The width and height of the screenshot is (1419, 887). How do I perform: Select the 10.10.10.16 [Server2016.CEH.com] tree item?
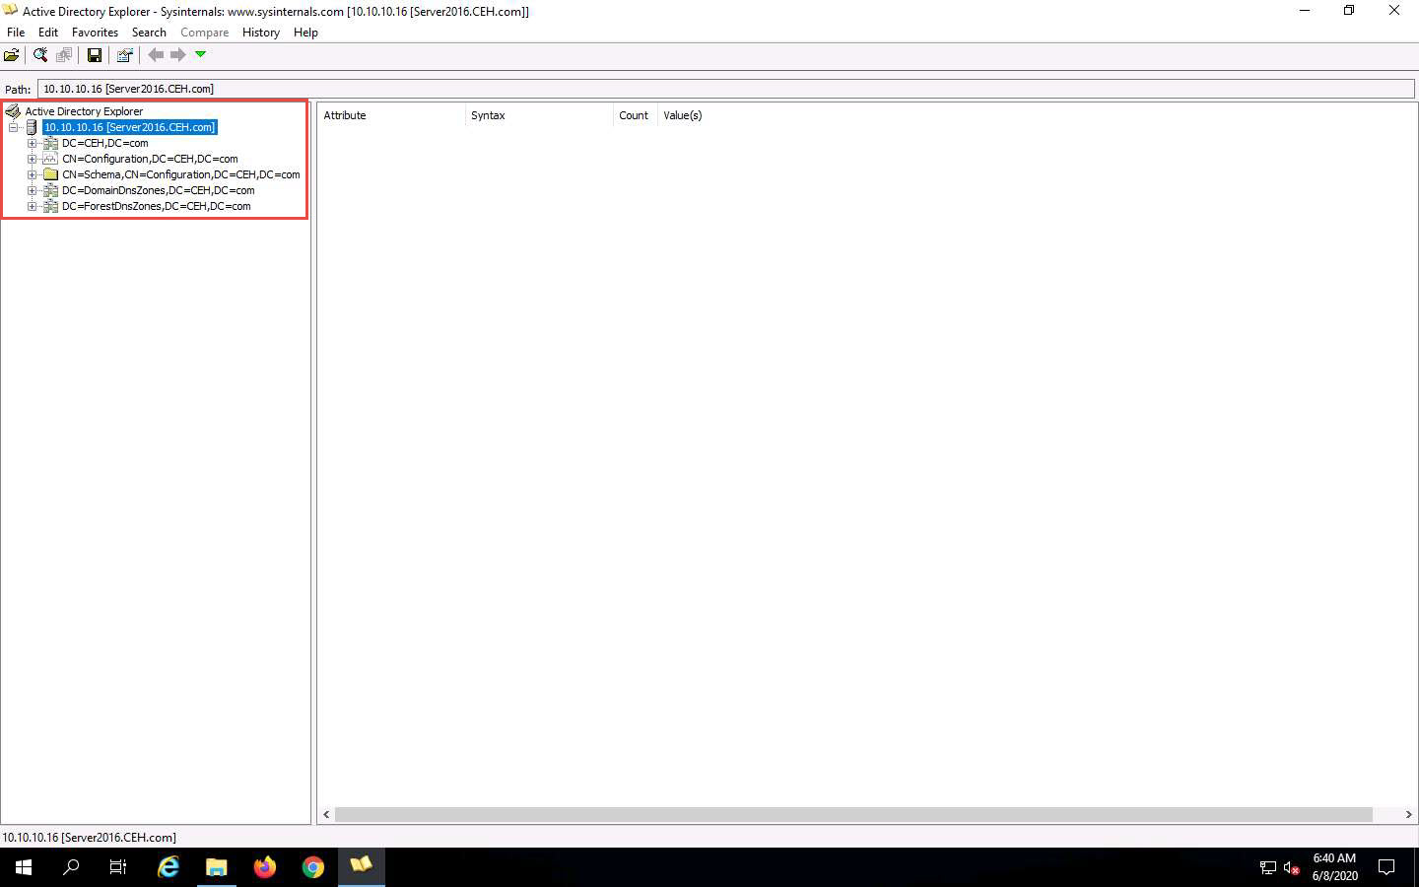(129, 127)
